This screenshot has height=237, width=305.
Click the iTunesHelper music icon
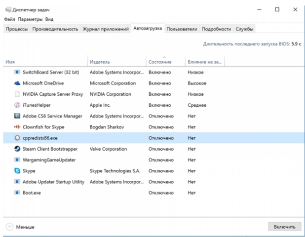point(17,105)
